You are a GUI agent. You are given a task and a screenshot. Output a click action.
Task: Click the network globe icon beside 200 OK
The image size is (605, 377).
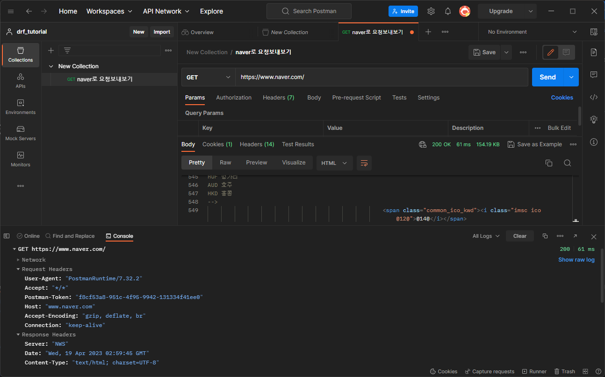[x=423, y=144]
